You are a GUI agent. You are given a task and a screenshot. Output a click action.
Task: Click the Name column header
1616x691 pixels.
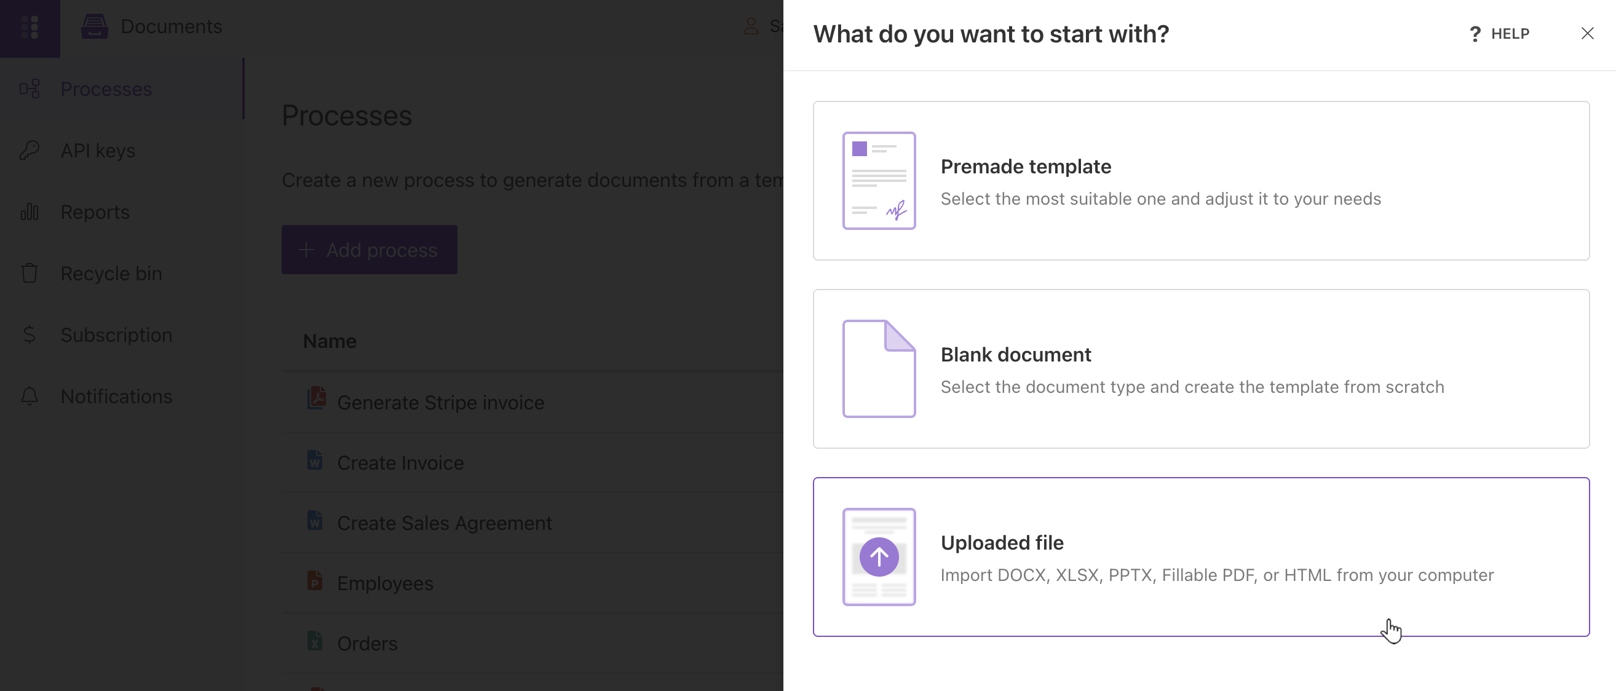pos(330,341)
